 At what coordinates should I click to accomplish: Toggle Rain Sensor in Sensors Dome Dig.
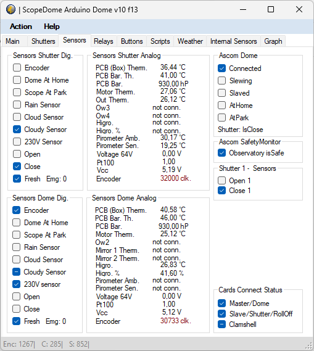(x=16, y=247)
